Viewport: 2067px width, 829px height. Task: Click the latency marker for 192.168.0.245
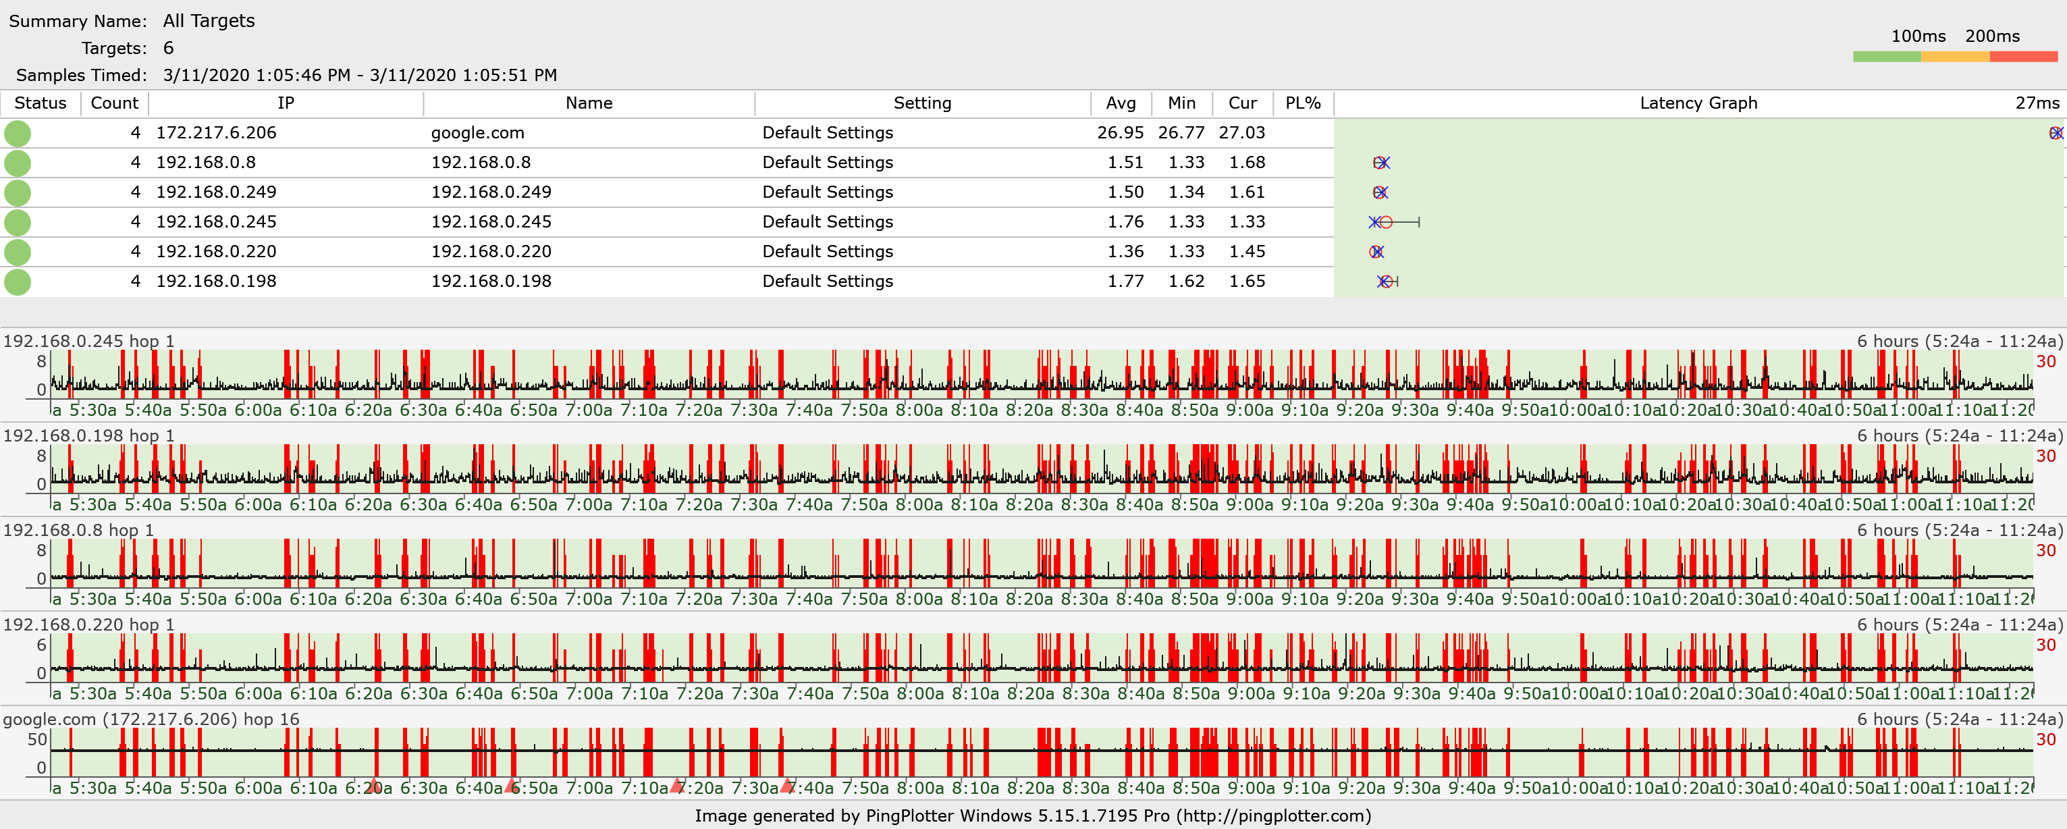point(1386,222)
